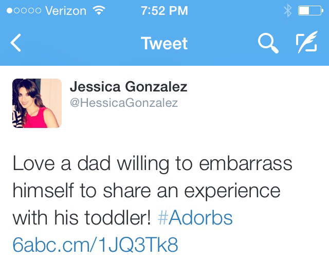The image size is (329, 280).
Task: Tap empty white area below the link
Action: click(164, 268)
